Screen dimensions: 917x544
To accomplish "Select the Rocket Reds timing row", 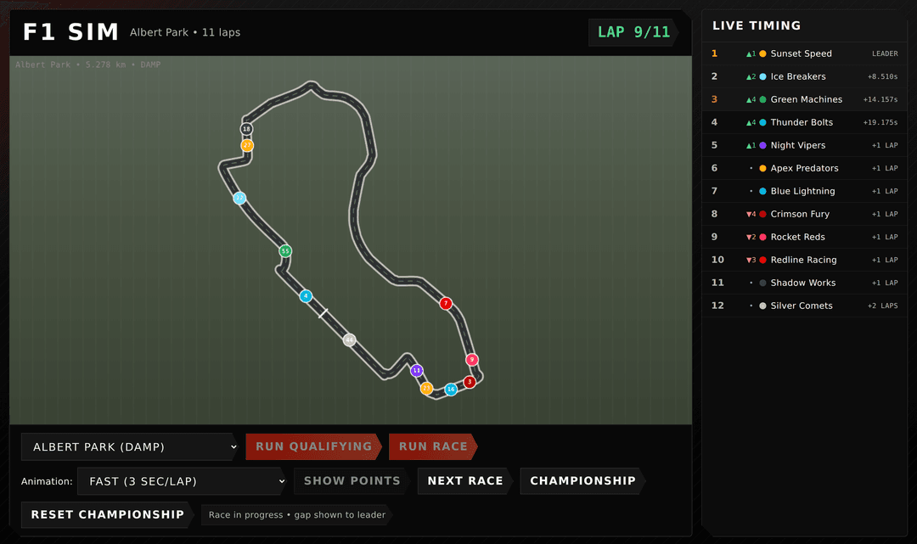I will pos(804,237).
